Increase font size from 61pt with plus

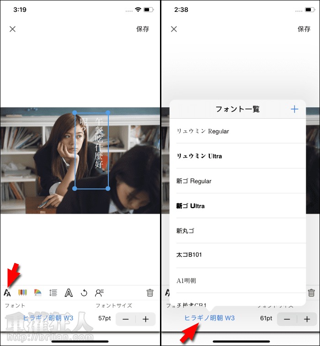coord(307,319)
